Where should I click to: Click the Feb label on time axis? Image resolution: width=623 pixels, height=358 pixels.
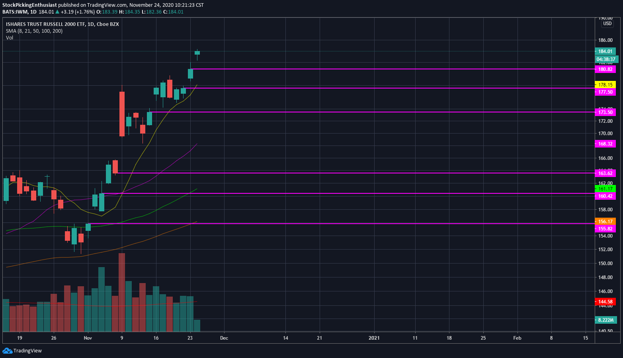point(517,338)
